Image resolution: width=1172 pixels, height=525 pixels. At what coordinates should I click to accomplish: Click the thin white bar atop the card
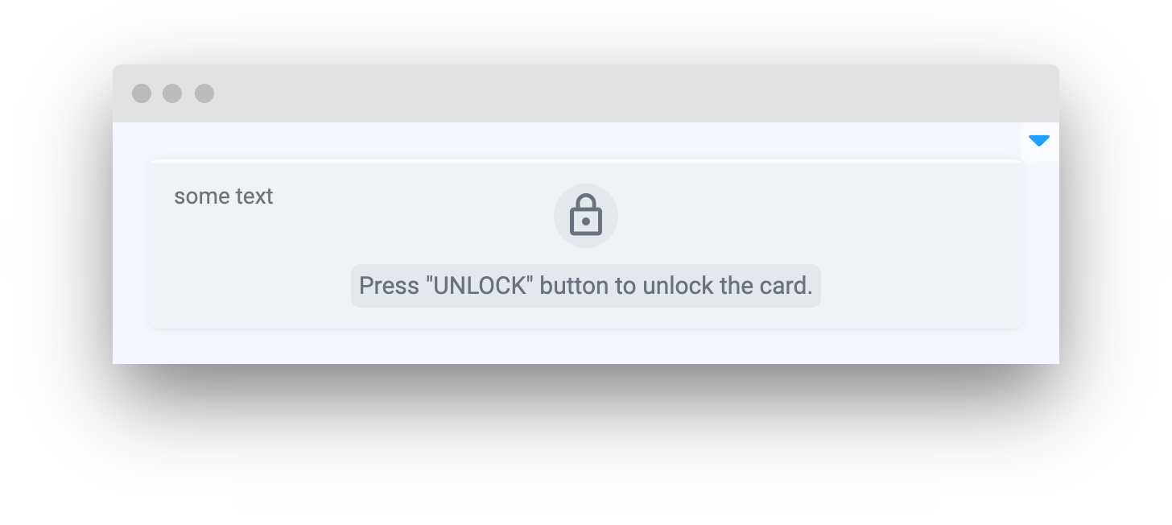click(x=586, y=161)
